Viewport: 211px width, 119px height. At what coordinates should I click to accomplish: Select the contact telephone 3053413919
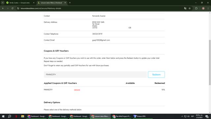(97, 34)
